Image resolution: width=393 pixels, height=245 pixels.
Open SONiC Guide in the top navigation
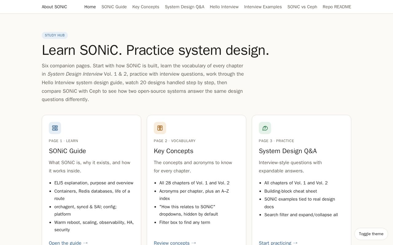tap(114, 7)
